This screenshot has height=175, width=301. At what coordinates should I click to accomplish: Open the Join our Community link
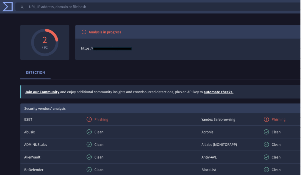(42, 92)
